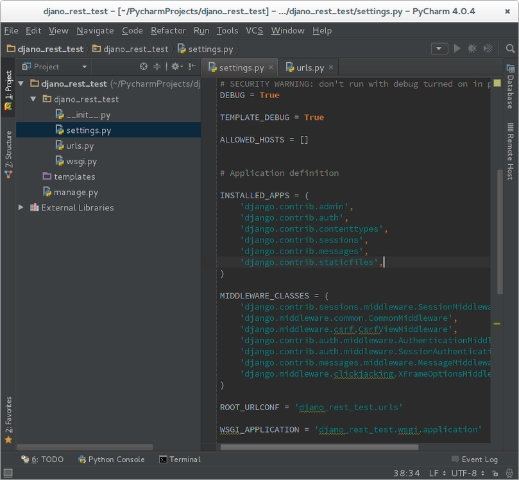Open the View menu
The width and height of the screenshot is (519, 480).
pos(58,30)
